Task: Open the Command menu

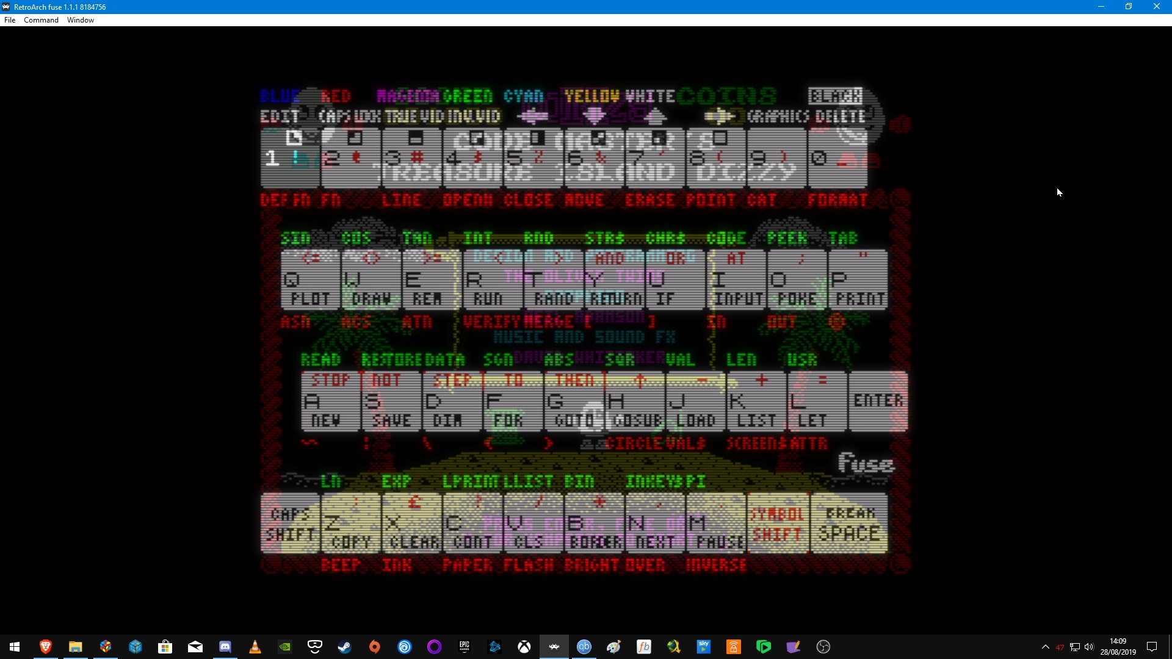Action: coord(41,20)
